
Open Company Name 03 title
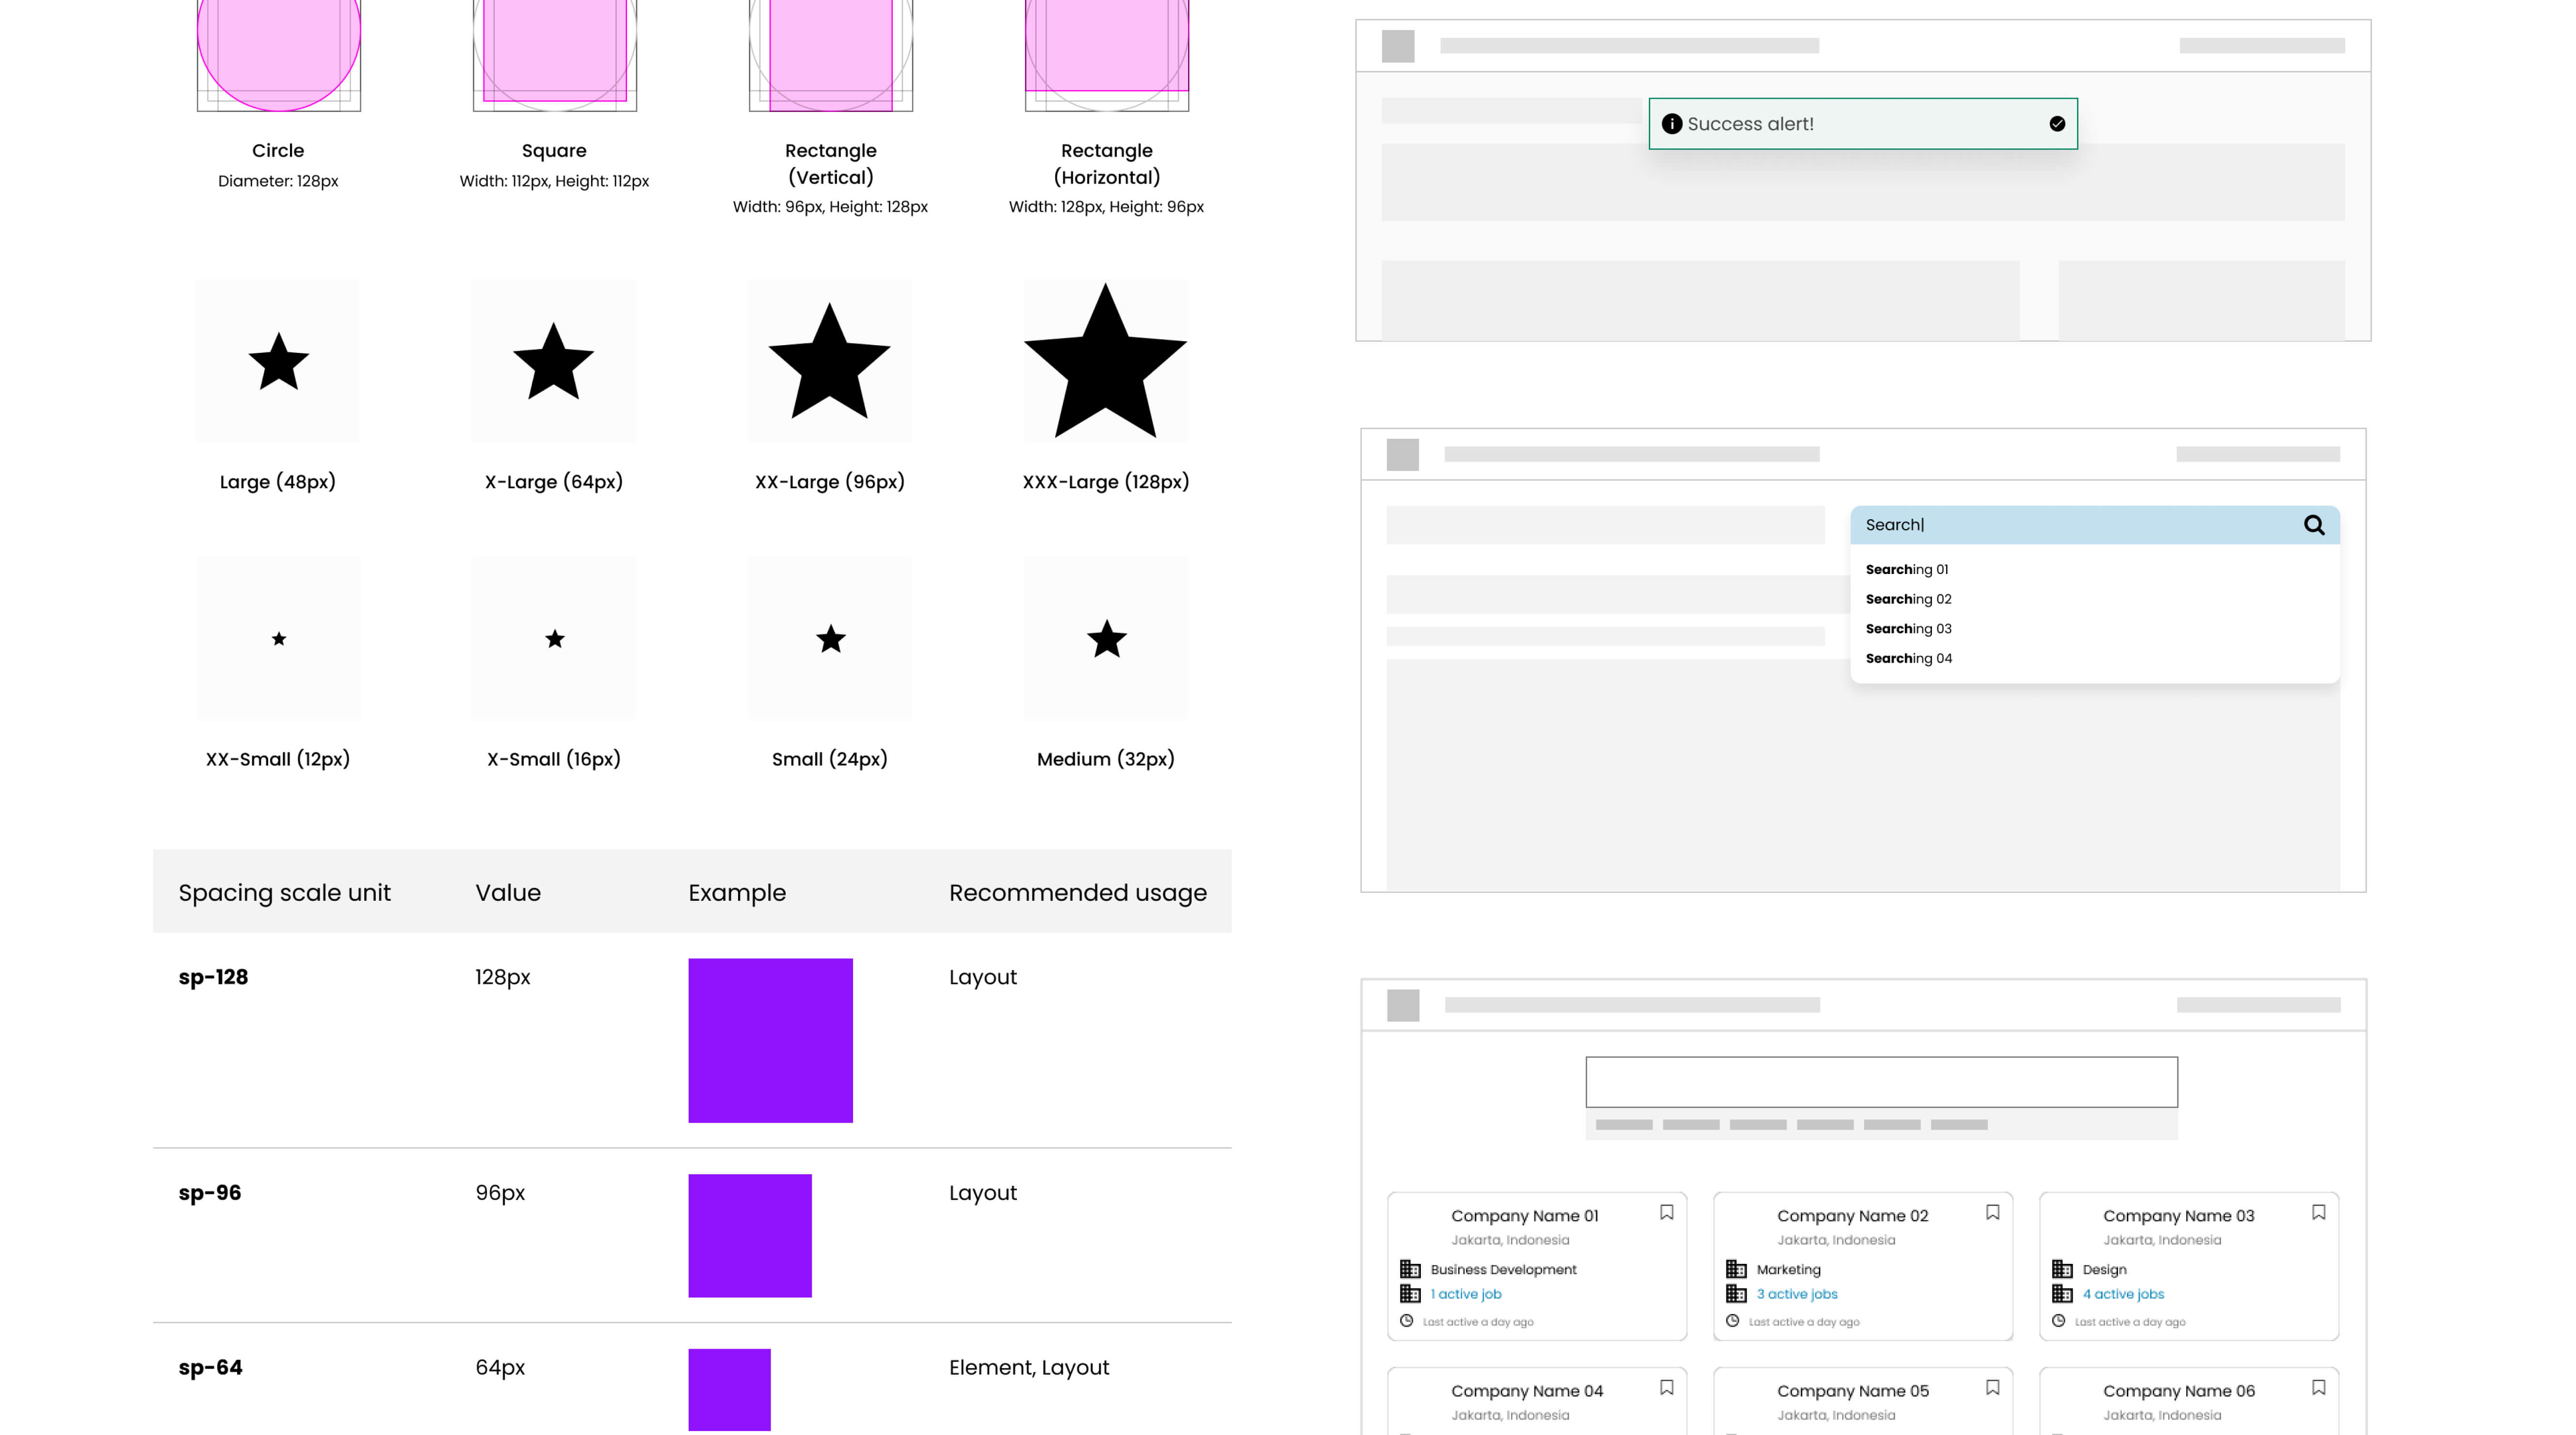(2178, 1216)
